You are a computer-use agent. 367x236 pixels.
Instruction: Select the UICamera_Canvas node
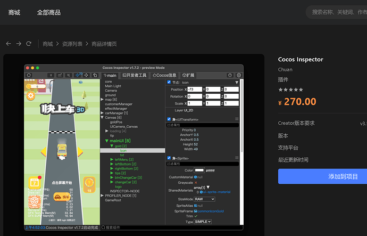124,127
